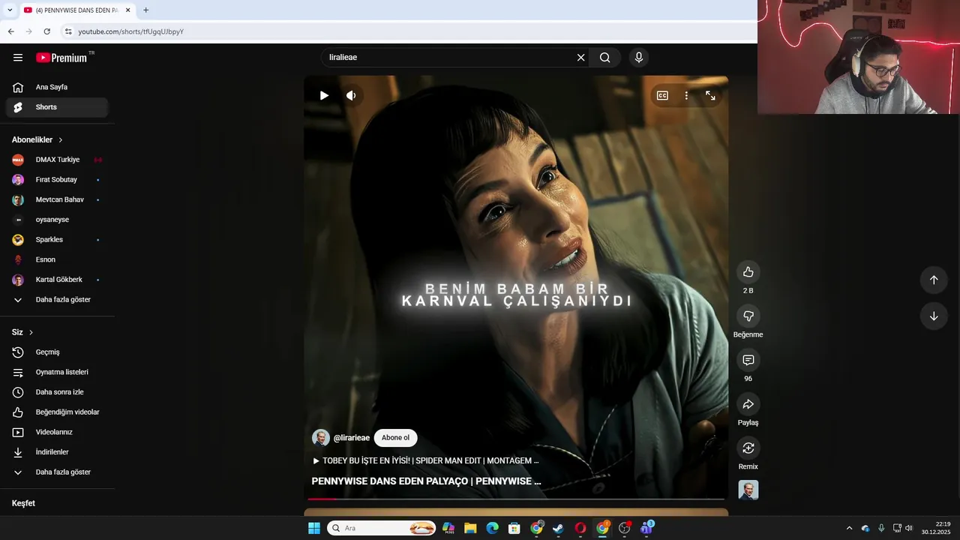Open oysaneyse channel
Viewport: 960px width, 540px height.
(57, 220)
